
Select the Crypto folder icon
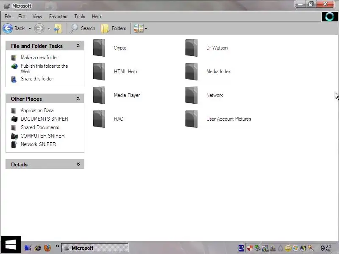pos(99,48)
